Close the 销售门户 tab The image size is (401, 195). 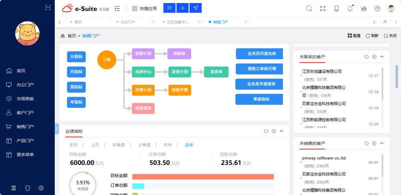point(246,22)
